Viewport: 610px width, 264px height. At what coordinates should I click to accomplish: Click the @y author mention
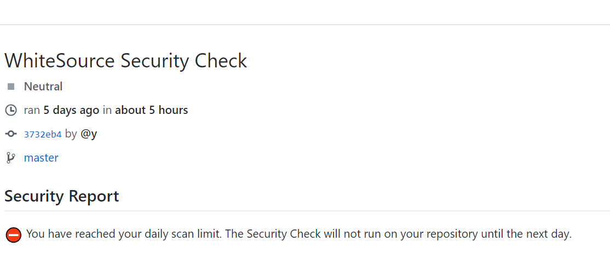coord(89,134)
